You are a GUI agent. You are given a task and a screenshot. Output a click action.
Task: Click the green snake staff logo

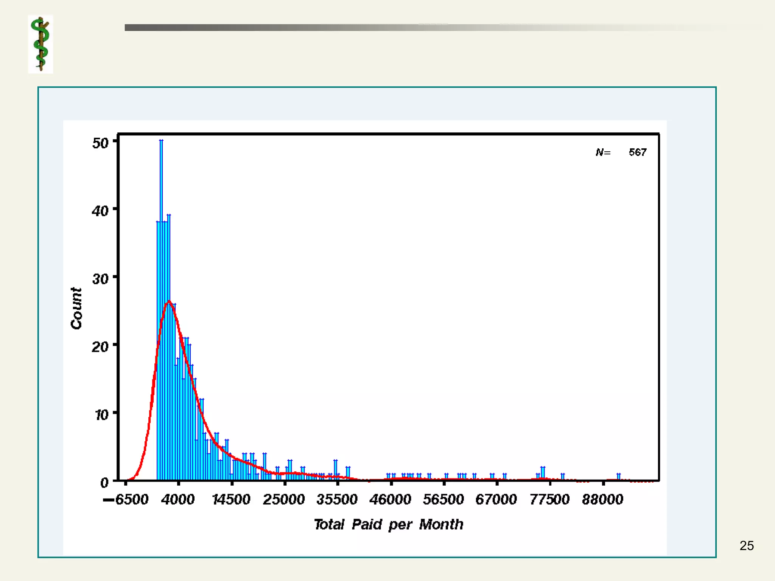[x=40, y=44]
